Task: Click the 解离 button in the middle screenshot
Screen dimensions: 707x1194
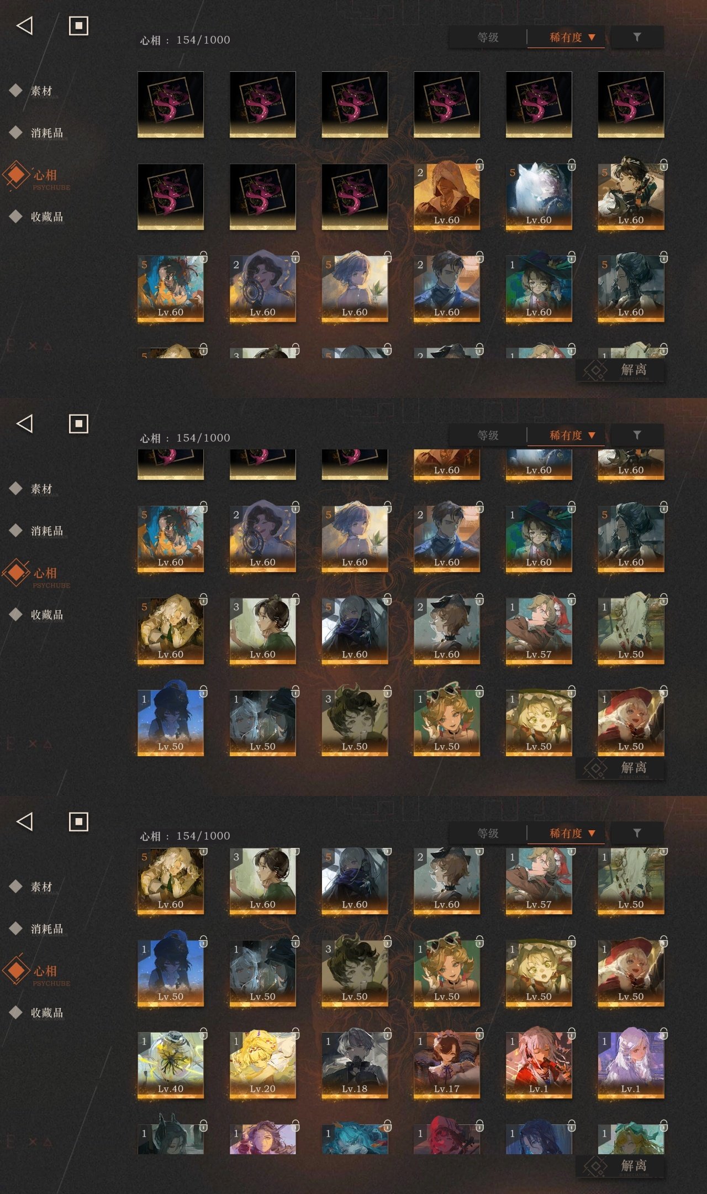Action: pos(620,768)
